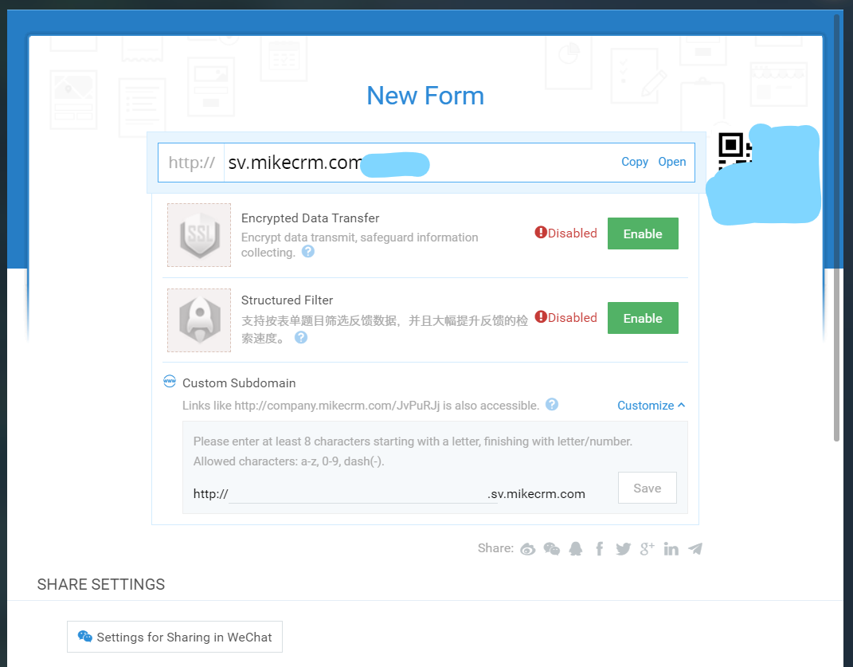Save the custom subdomain
The height and width of the screenshot is (667, 853).
648,488
